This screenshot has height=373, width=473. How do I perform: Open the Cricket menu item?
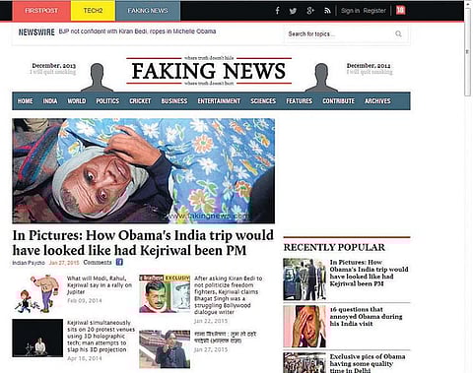click(140, 101)
